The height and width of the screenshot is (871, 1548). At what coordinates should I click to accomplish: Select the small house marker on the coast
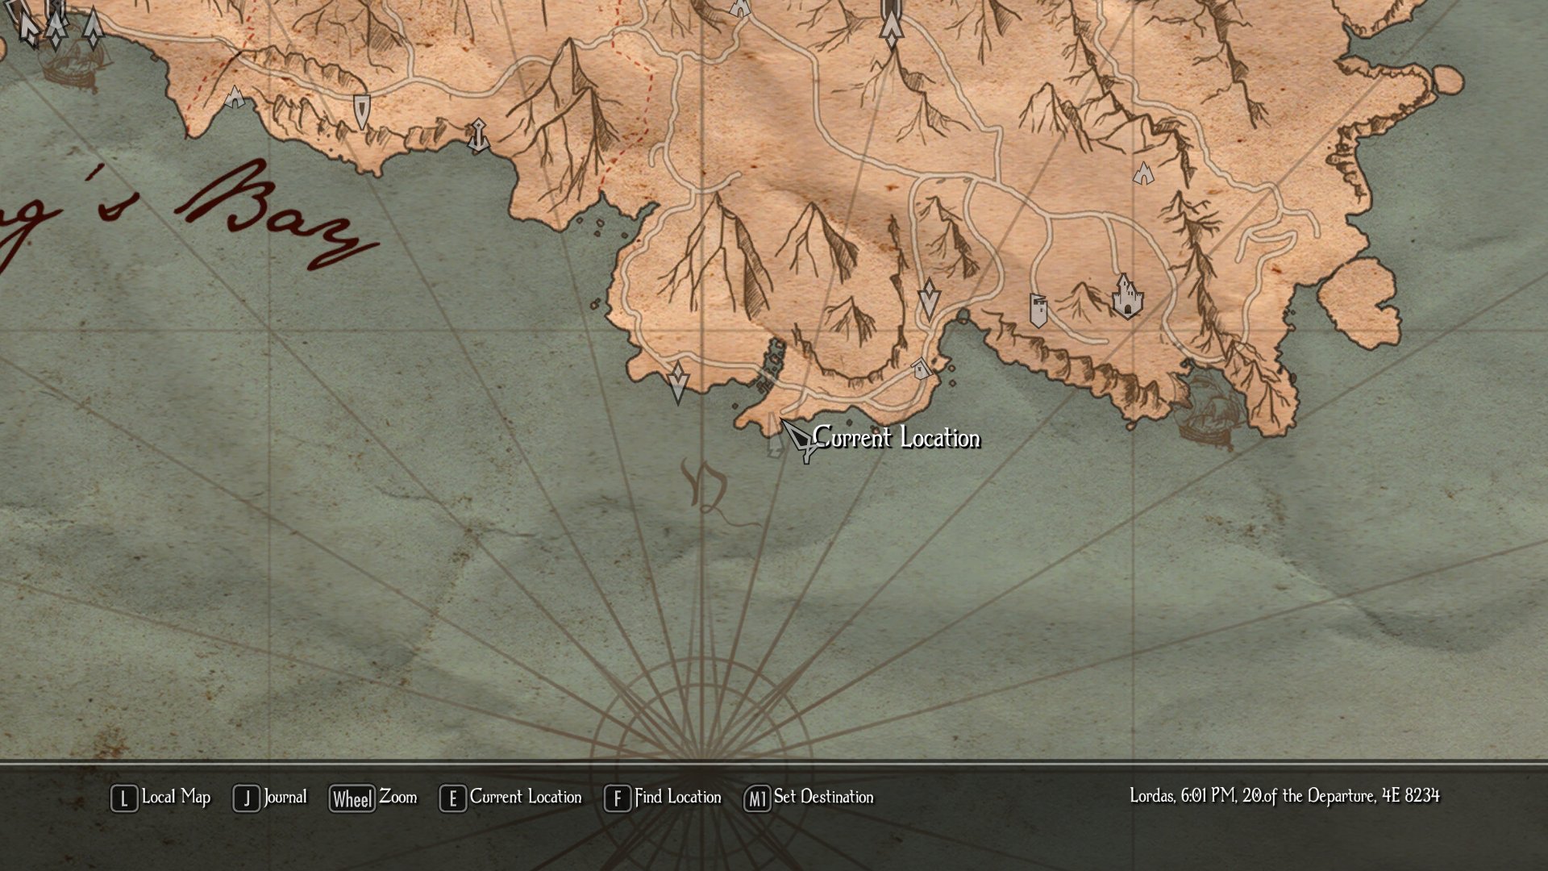point(921,369)
